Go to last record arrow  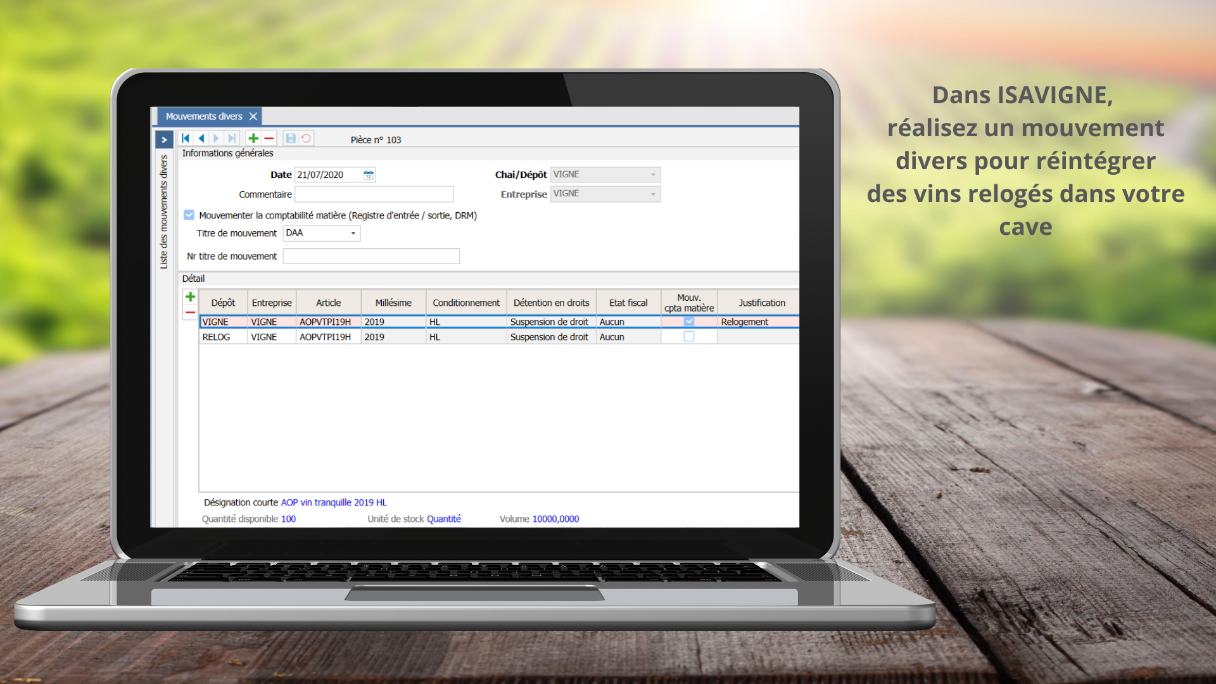pyautogui.click(x=232, y=138)
